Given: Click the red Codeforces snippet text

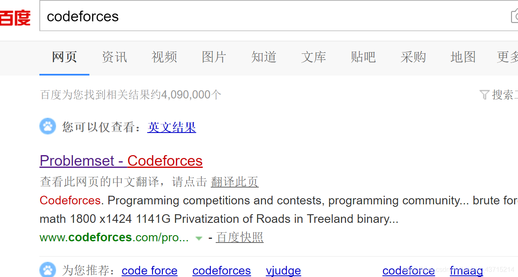Looking at the screenshot, I should coord(70,200).
